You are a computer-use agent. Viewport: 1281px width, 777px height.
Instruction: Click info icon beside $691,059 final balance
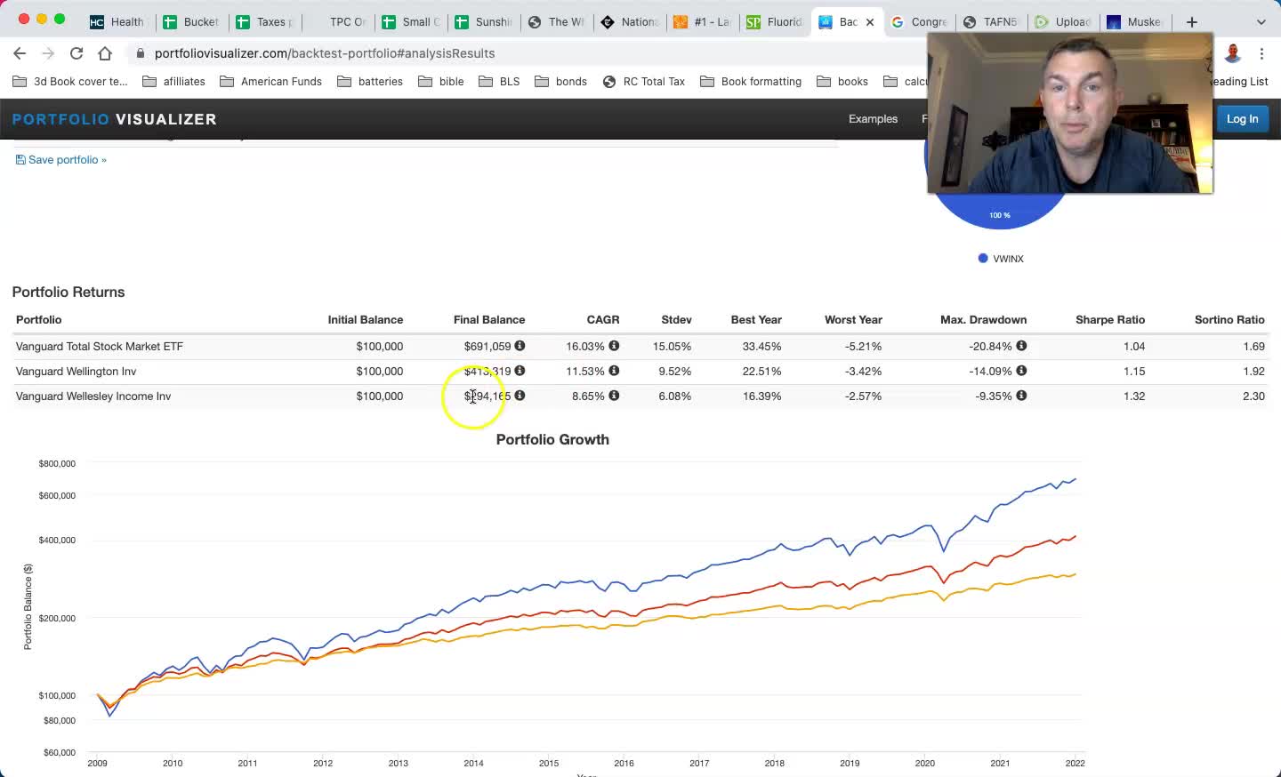[x=520, y=346]
